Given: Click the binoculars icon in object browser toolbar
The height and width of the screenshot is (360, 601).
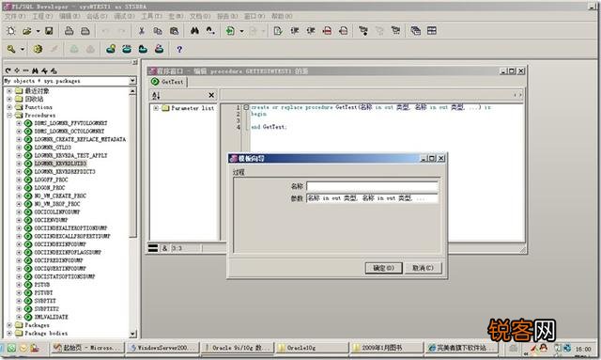Looking at the screenshot, I should [35, 70].
